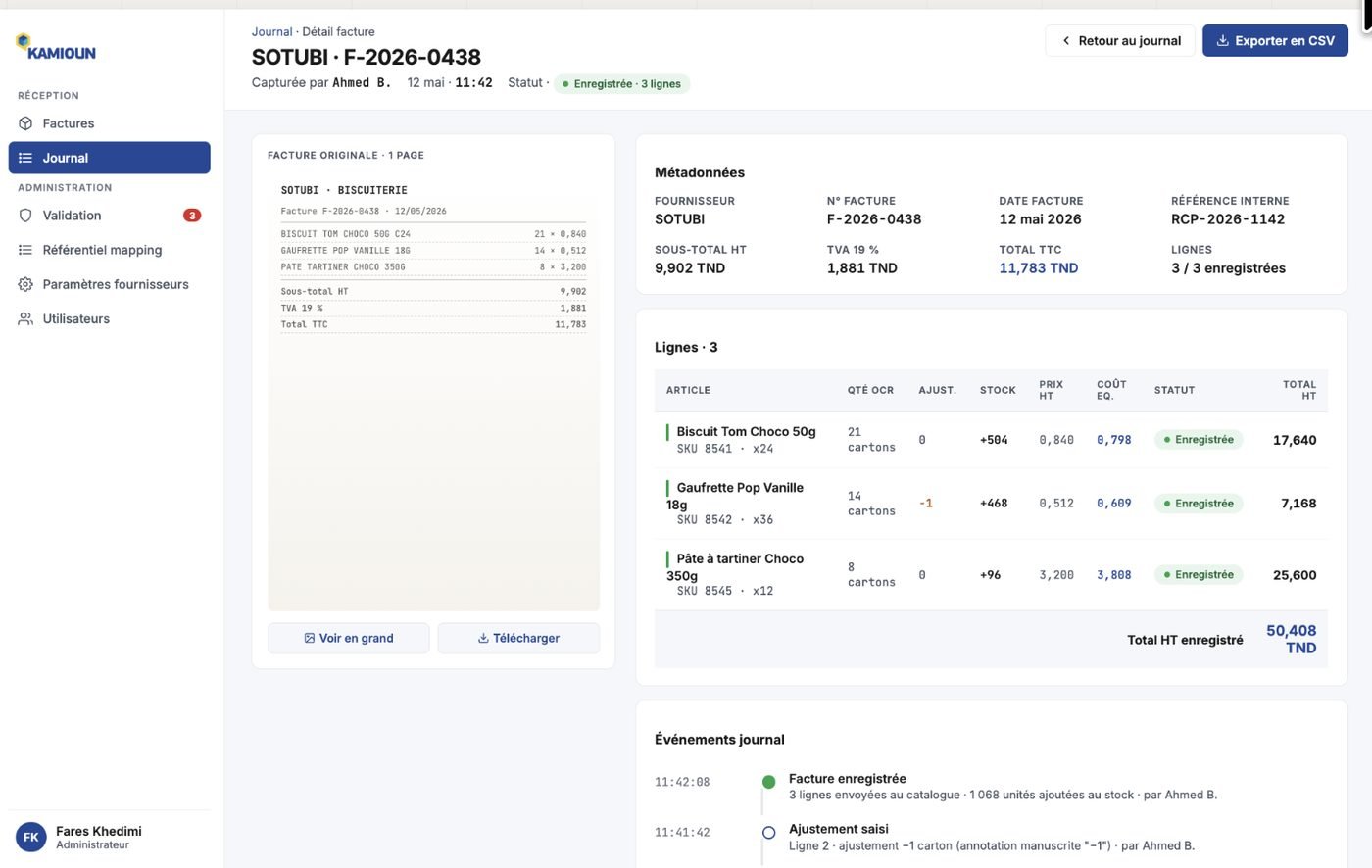Click the Fares Khedimi user name
This screenshot has height=868, width=1372.
pyautogui.click(x=99, y=831)
